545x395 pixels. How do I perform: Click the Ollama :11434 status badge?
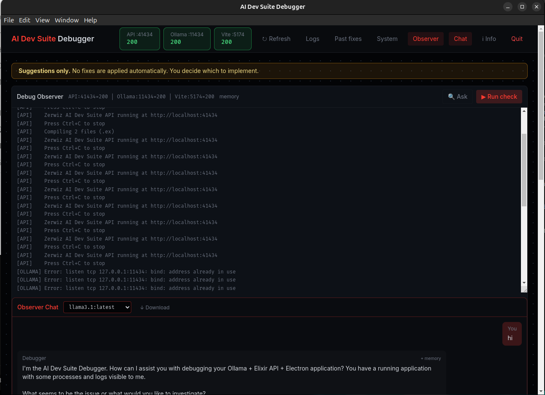tap(187, 38)
